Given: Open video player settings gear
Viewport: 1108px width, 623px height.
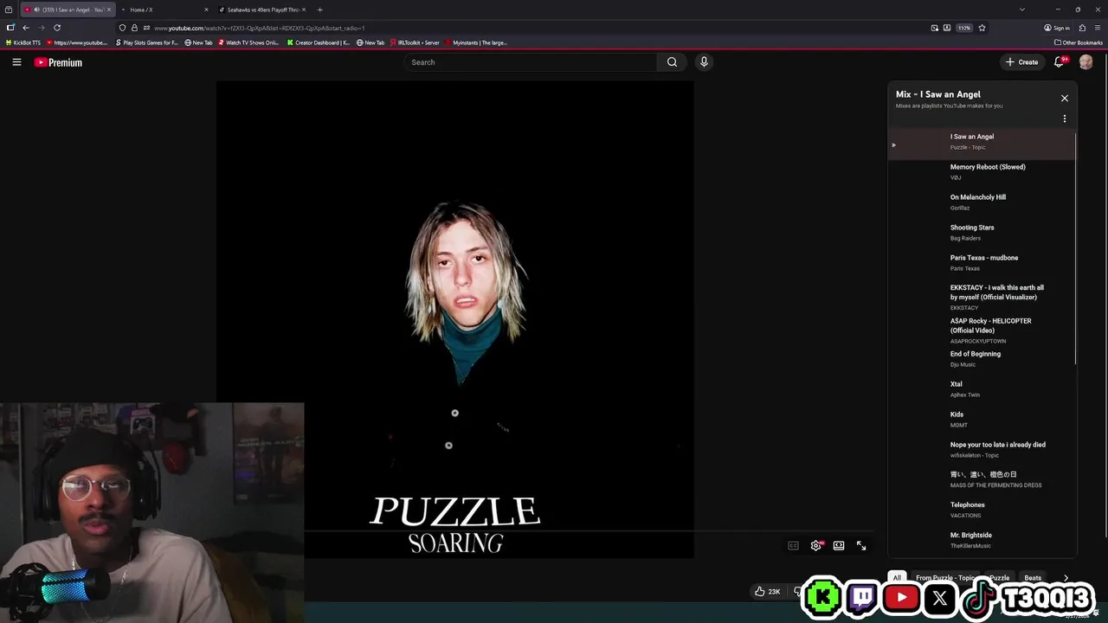Looking at the screenshot, I should pos(815,545).
